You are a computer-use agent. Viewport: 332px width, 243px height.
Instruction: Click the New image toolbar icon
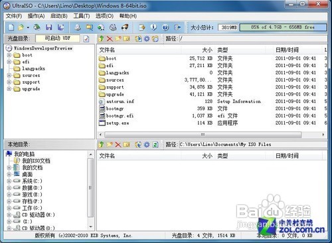[x=11, y=27]
